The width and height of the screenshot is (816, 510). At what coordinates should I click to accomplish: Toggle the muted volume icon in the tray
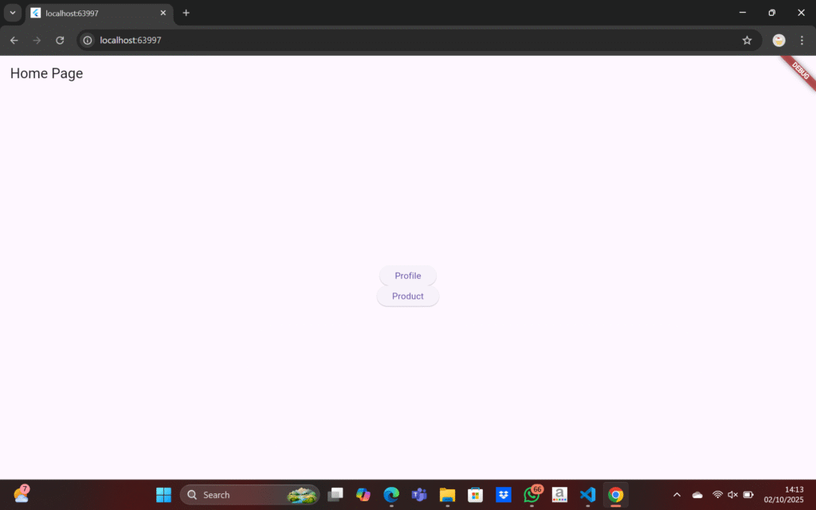[733, 495]
